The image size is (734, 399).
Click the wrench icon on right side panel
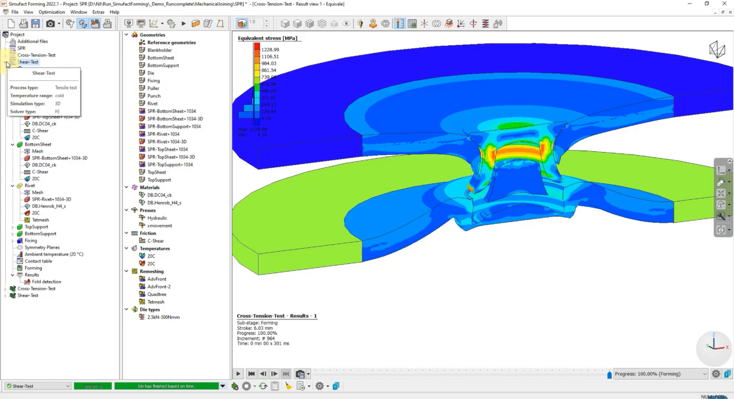[721, 216]
